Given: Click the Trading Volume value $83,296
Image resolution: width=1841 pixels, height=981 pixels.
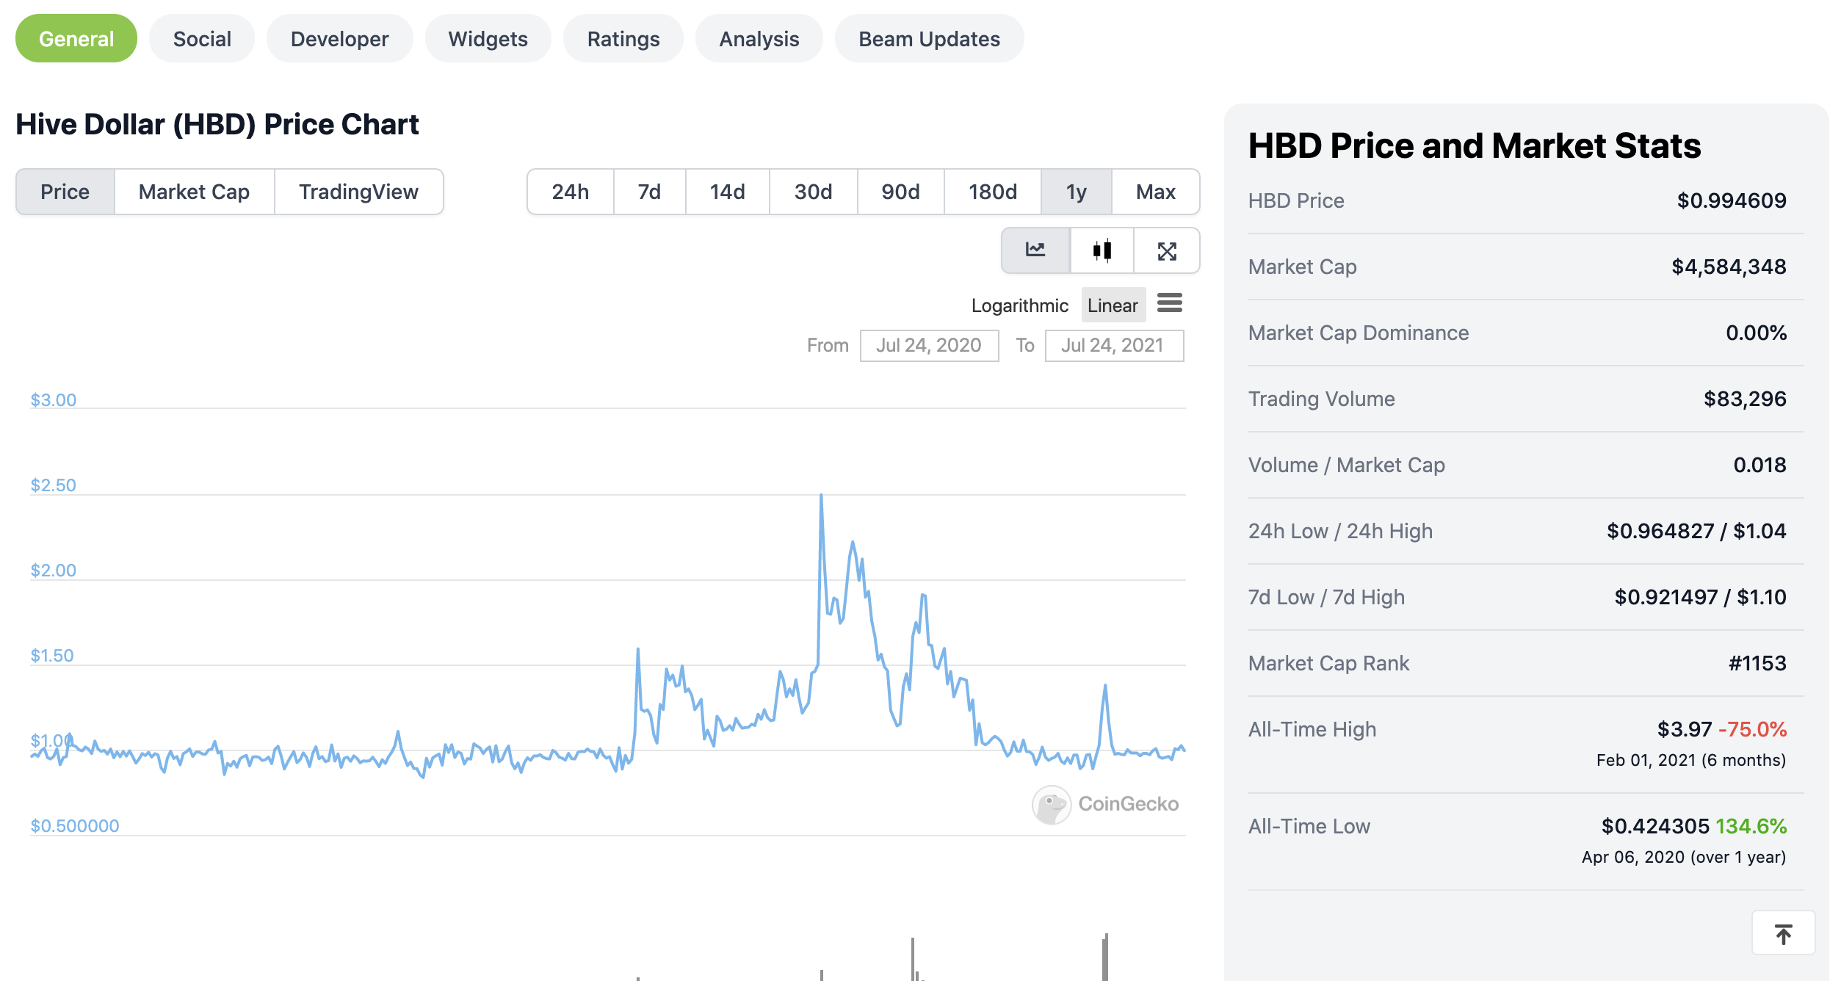Looking at the screenshot, I should coord(1745,399).
